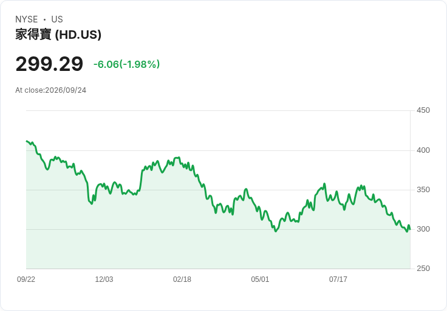Click the stock name 家得寶 (HD.US)
447x311 pixels.
click(58, 35)
